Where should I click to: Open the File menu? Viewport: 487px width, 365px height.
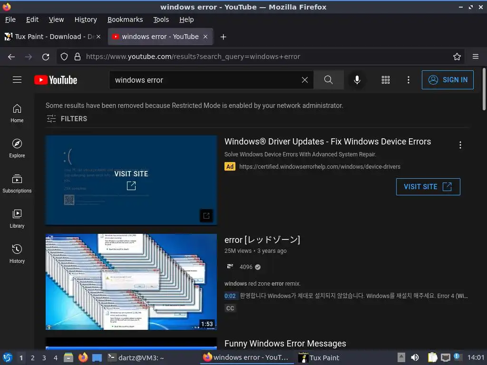10,19
